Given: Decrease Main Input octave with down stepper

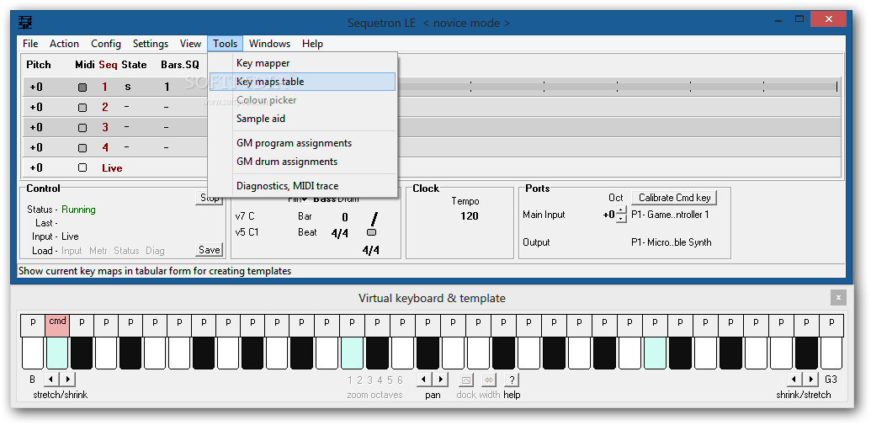Looking at the screenshot, I should 621,219.
